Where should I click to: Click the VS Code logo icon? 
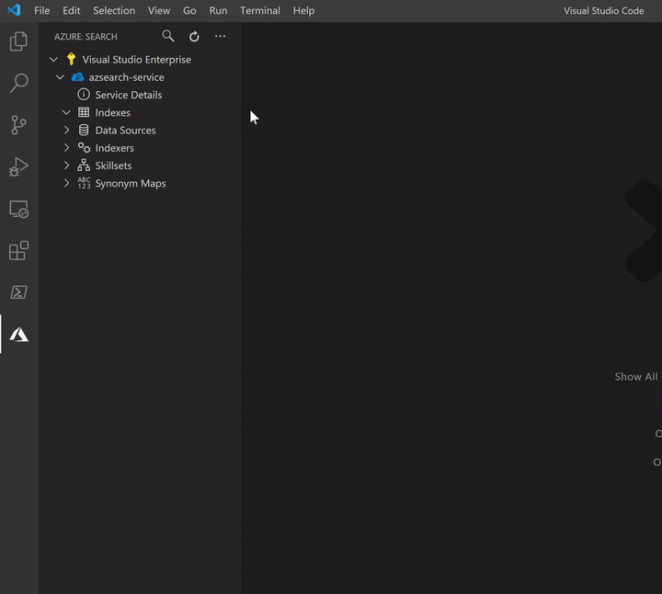pyautogui.click(x=14, y=10)
